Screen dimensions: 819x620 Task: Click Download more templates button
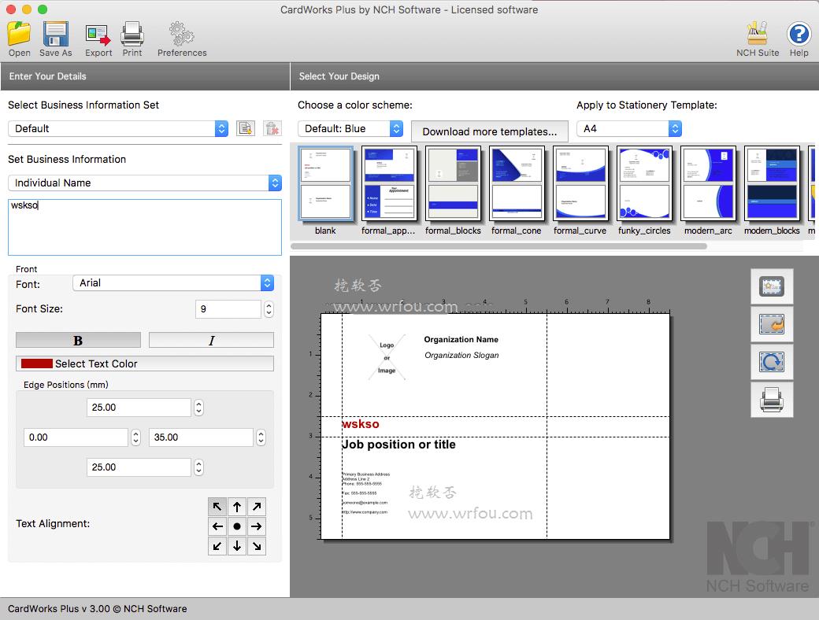pos(489,131)
